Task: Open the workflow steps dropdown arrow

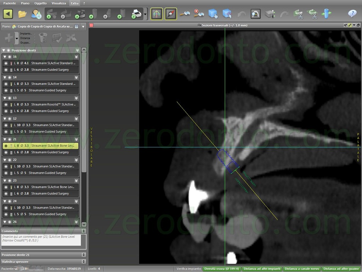Action: click(x=145, y=14)
